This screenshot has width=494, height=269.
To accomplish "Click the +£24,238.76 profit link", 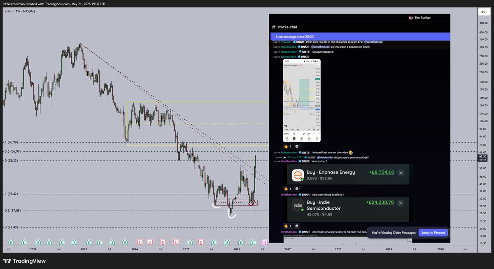I will 380,202.
